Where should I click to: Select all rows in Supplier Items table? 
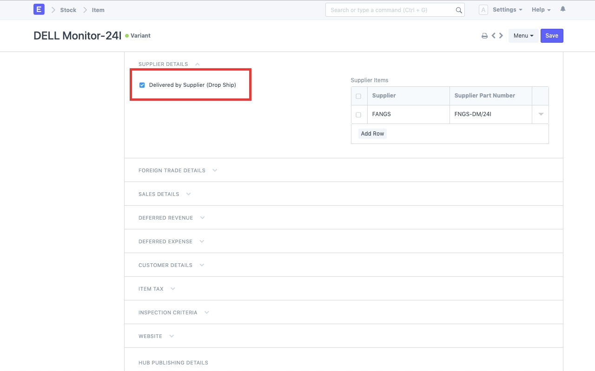(x=358, y=96)
